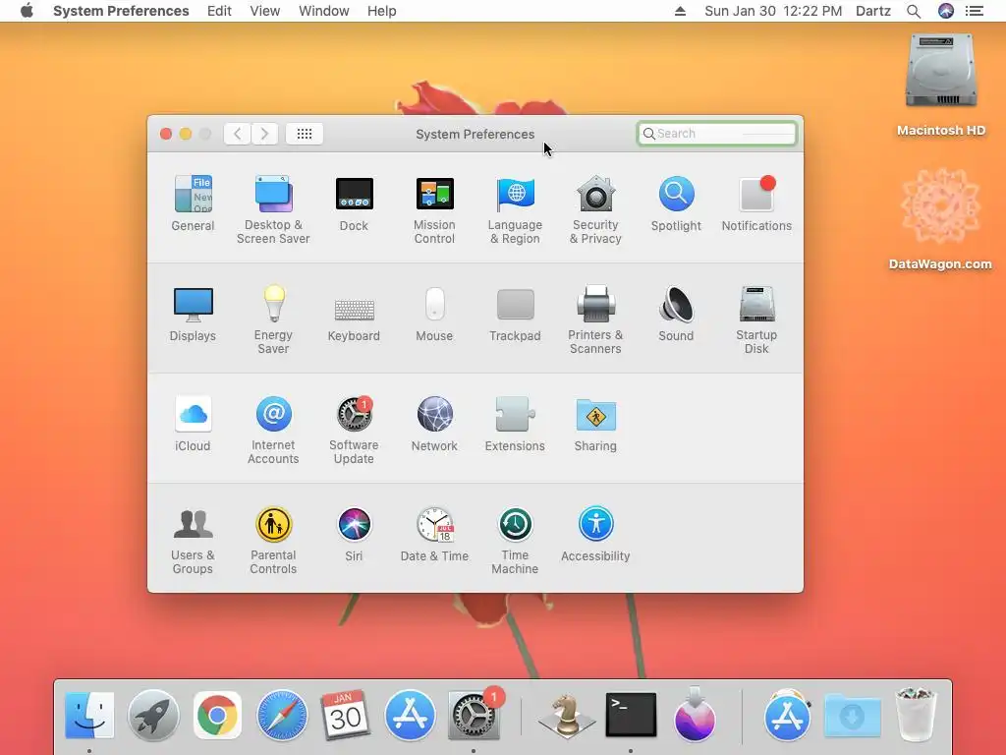Open Calendar from the Dock
Screen dimensions: 1006x755
tap(345, 716)
